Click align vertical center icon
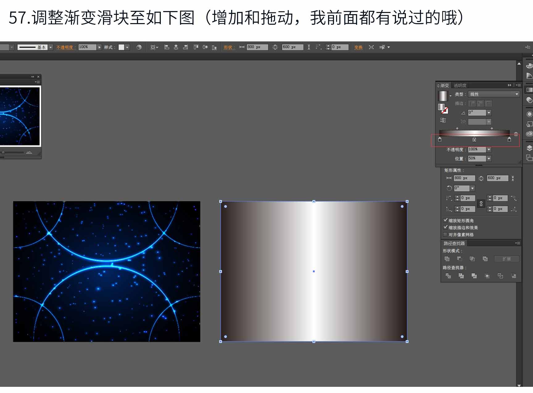533x393 pixels. pos(205,47)
